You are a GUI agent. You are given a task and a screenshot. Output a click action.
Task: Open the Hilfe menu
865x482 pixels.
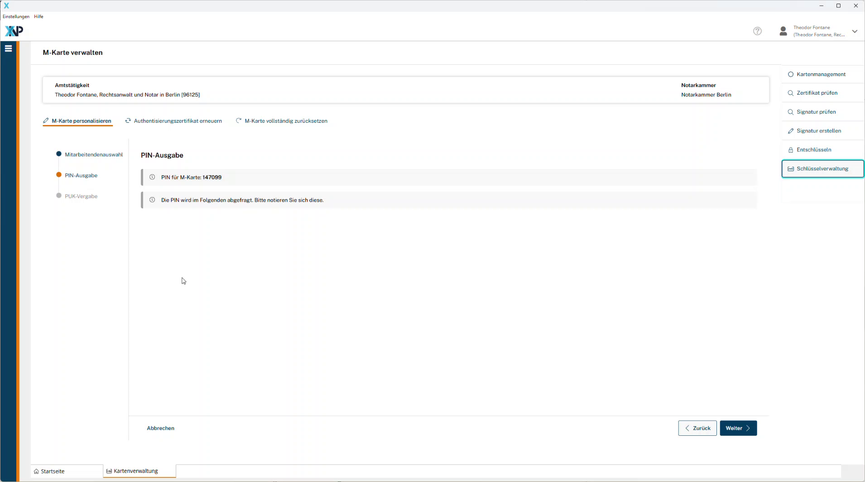[39, 17]
